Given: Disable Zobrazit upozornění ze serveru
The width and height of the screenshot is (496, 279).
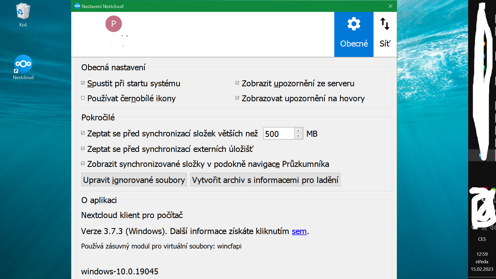Looking at the screenshot, I should tap(237, 82).
